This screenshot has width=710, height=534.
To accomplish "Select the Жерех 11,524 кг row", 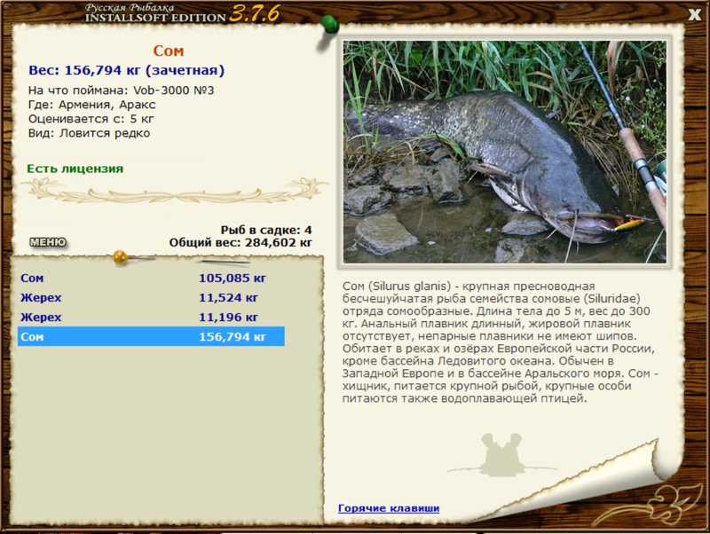I will (151, 297).
